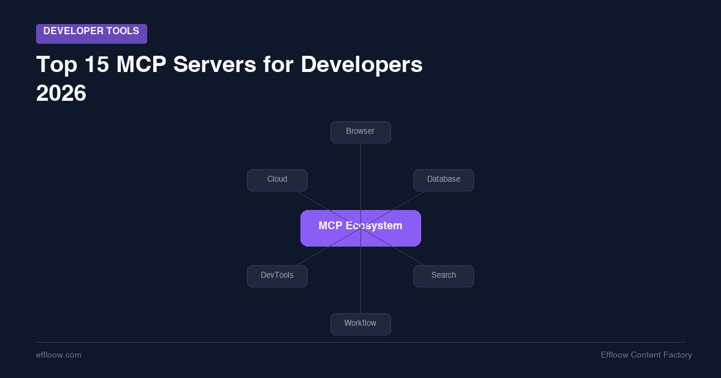Collapse the DevTools node
The image size is (721, 378).
(x=277, y=276)
